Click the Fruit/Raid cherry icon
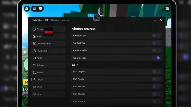The width and height of the screenshot is (191, 107). click(34, 51)
